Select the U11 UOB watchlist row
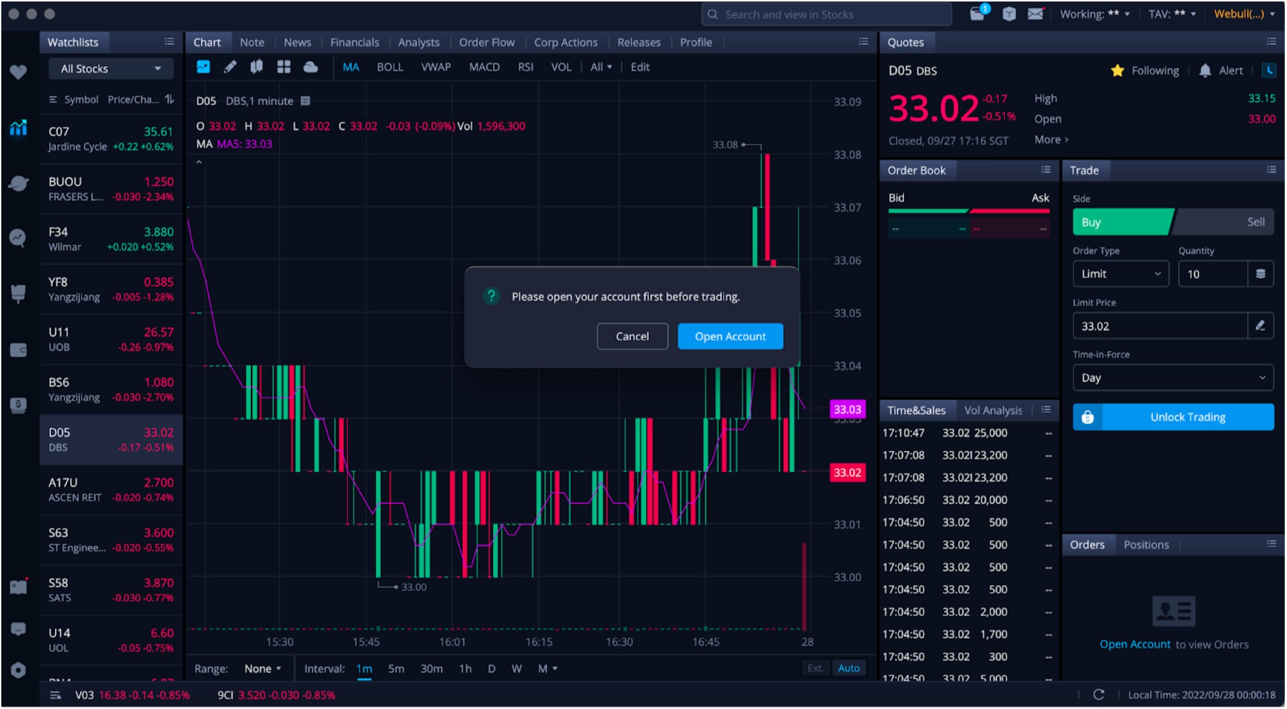Image resolution: width=1287 pixels, height=709 pixels. pyautogui.click(x=111, y=339)
